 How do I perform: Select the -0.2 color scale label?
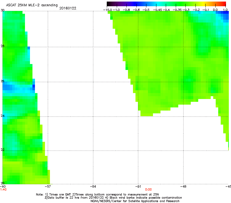196,10
